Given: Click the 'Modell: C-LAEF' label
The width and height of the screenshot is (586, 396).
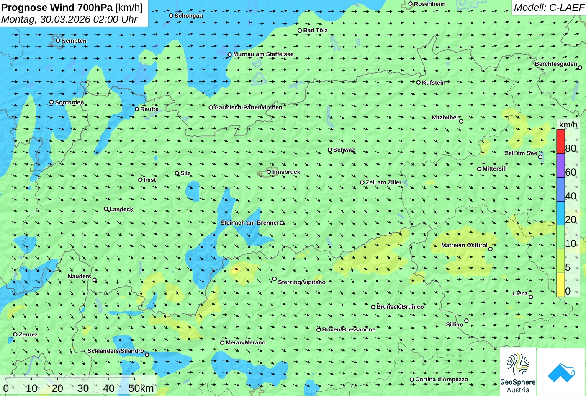Looking at the screenshot, I should [548, 8].
